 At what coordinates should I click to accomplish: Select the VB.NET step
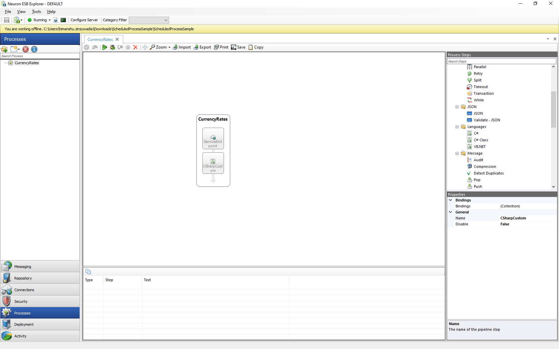point(479,147)
